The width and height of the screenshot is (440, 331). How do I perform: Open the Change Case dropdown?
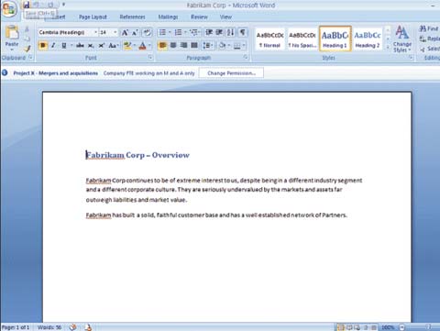[x=113, y=46]
